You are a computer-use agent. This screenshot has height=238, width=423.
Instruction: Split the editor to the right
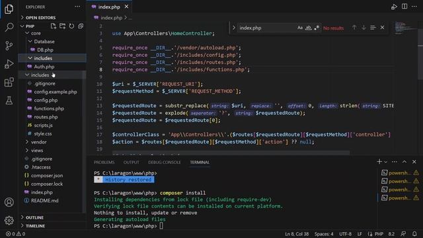point(404,7)
